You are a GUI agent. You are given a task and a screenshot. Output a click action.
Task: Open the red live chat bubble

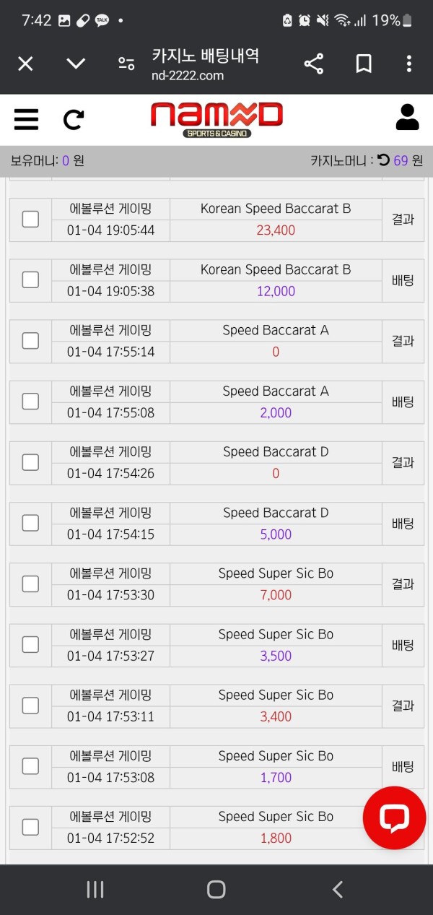point(395,818)
